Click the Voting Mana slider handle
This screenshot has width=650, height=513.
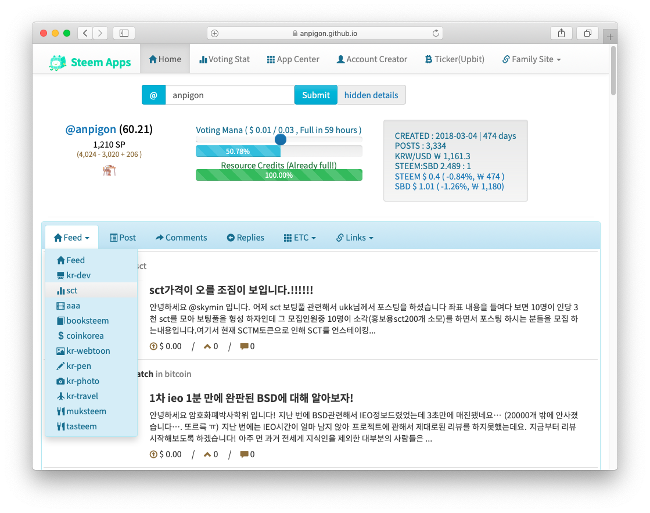pyautogui.click(x=281, y=139)
